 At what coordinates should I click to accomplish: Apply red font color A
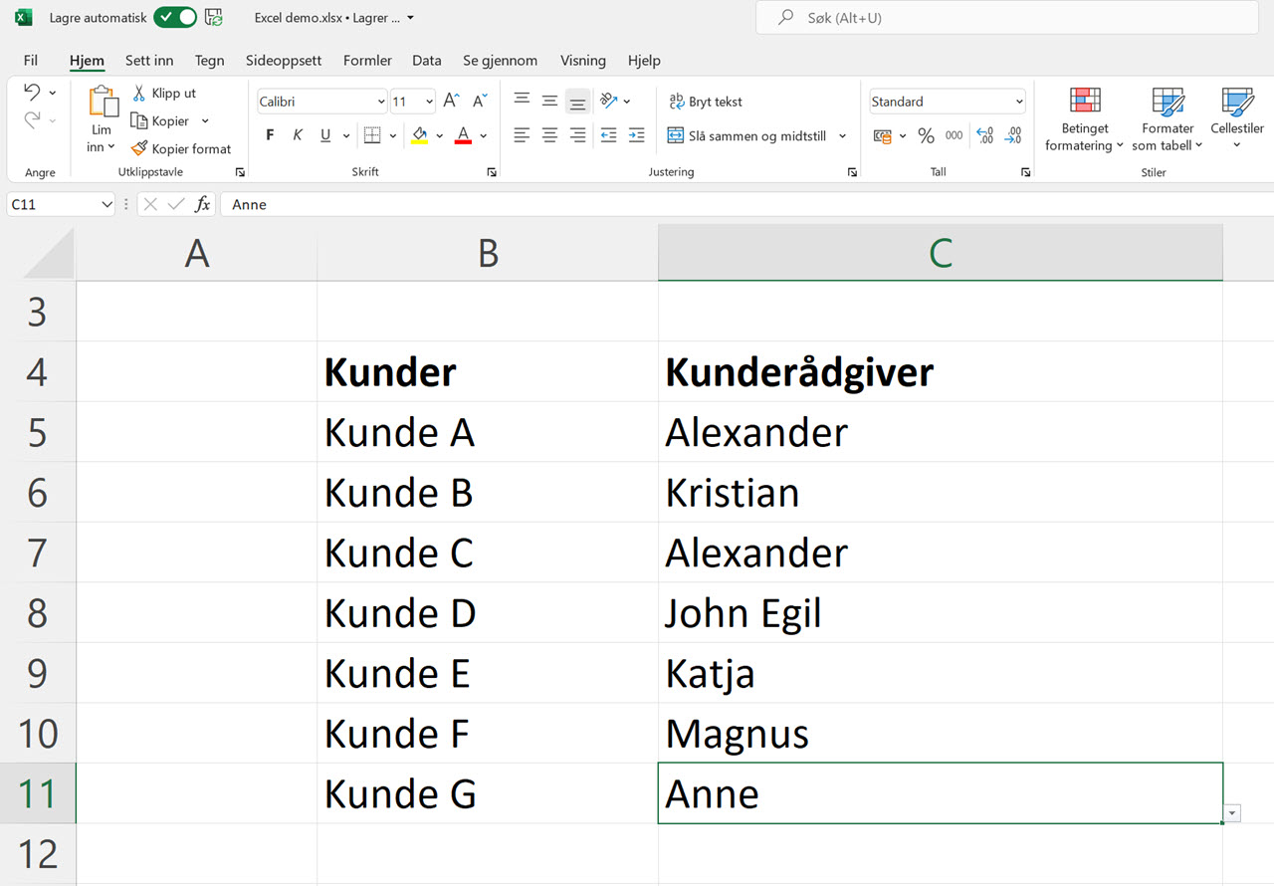tap(463, 135)
